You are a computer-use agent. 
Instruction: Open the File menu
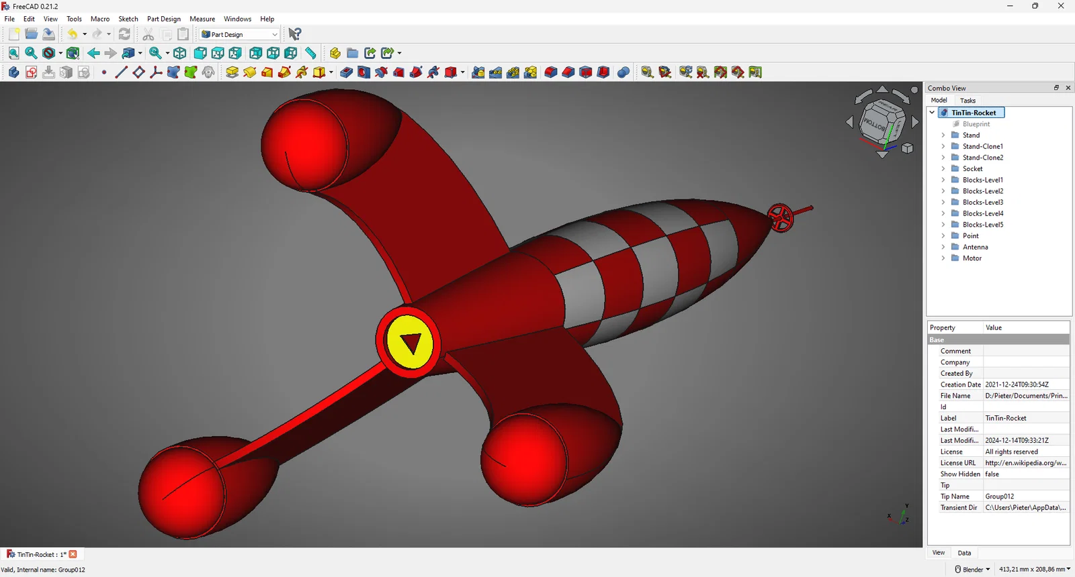(x=9, y=19)
